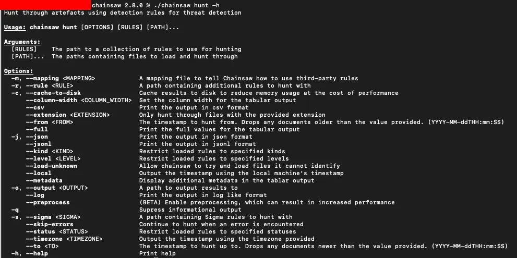Screen dimensions: 517x258
Task: Click the '--csv' option flag
Action: (x=35, y=107)
